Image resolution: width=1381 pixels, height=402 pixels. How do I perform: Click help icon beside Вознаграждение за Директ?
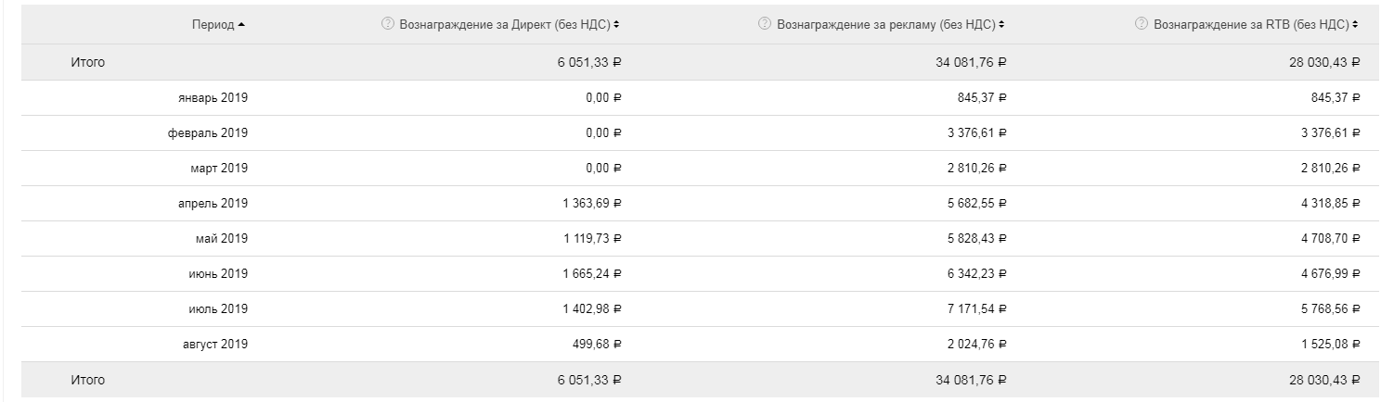click(387, 23)
